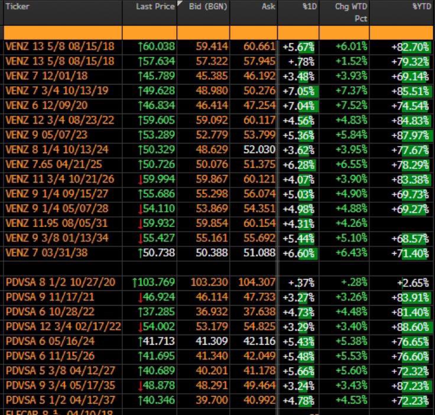Open ticker PDVSA 12 3/4 02/17/22

coord(63,326)
